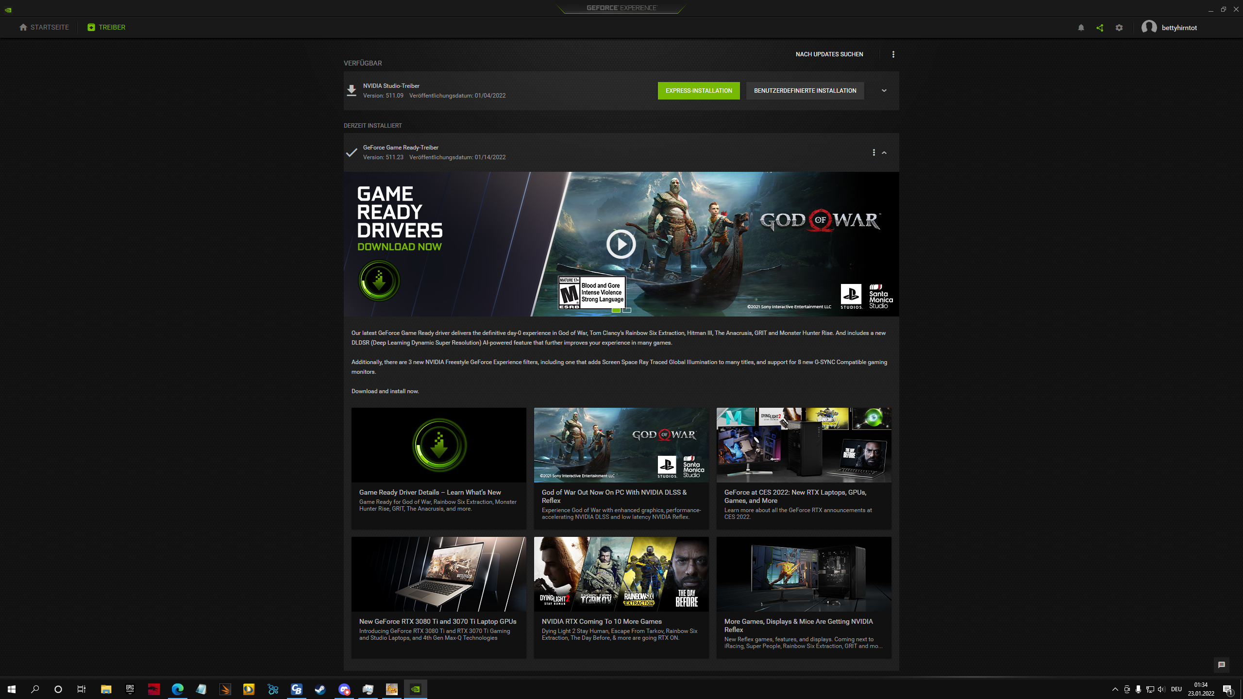Open three-dot menu of installed Game Ready driver

coord(873,152)
